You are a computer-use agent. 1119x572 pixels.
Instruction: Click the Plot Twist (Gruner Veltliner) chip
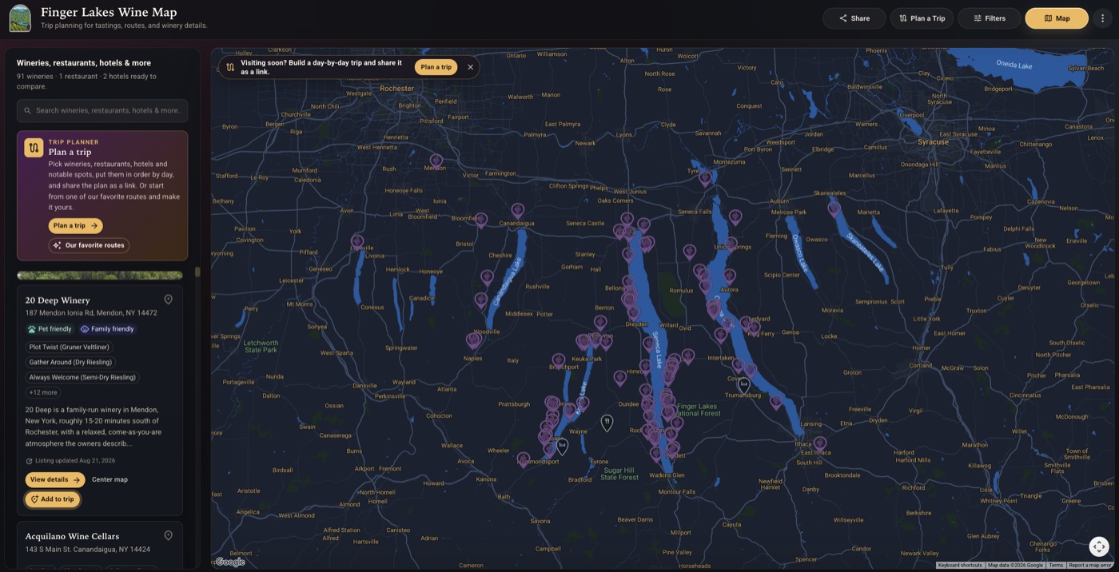click(70, 348)
